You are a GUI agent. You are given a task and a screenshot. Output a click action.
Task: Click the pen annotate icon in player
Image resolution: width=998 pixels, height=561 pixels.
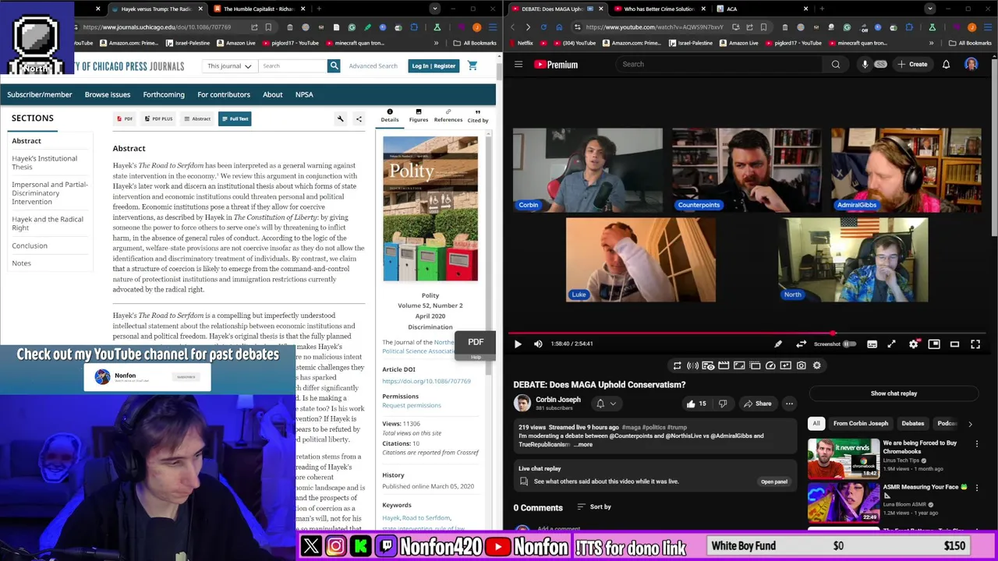tap(778, 344)
